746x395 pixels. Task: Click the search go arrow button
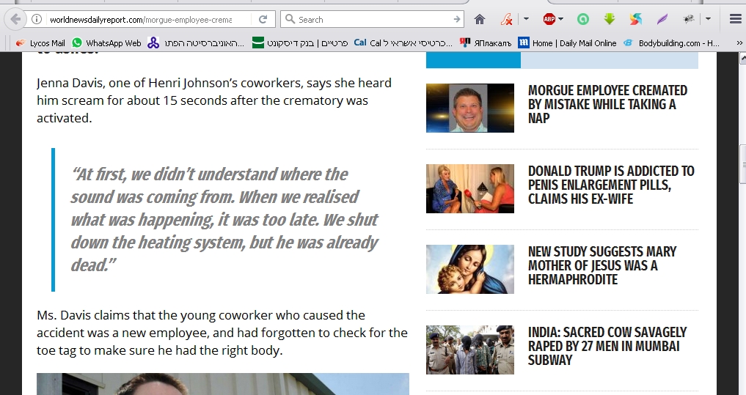[x=457, y=20]
